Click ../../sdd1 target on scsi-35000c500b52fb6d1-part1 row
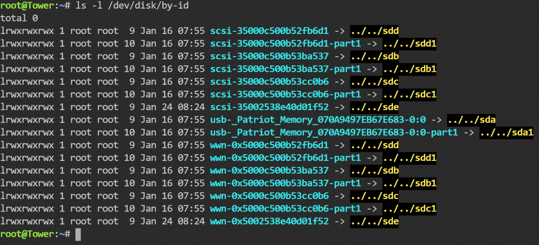 tap(410, 44)
